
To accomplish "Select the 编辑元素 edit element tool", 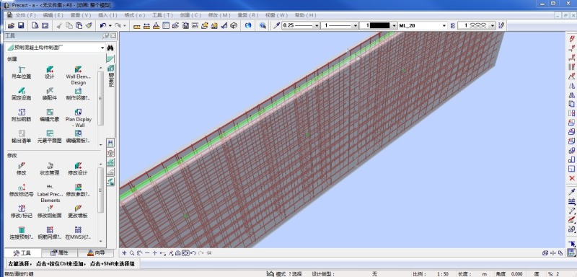I will [x=50, y=115].
